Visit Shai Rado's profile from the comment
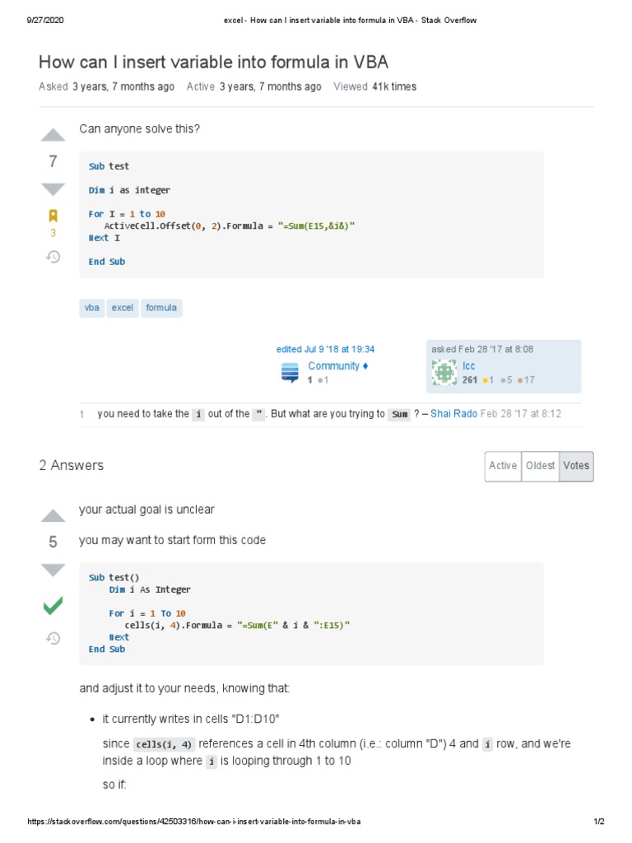The width and height of the screenshot is (632, 843). (453, 413)
